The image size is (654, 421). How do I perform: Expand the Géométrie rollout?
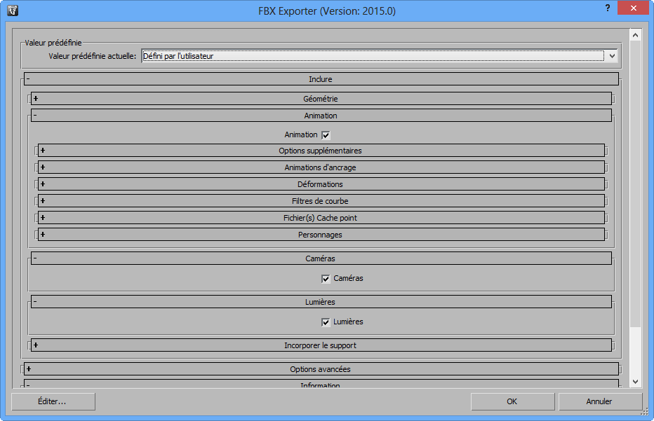click(x=321, y=99)
